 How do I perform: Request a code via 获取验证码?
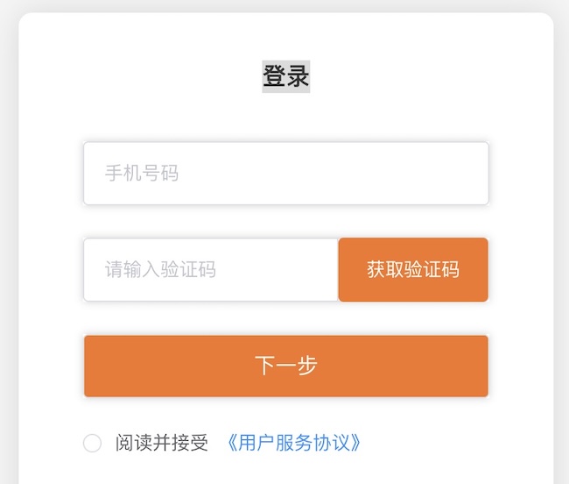click(412, 270)
